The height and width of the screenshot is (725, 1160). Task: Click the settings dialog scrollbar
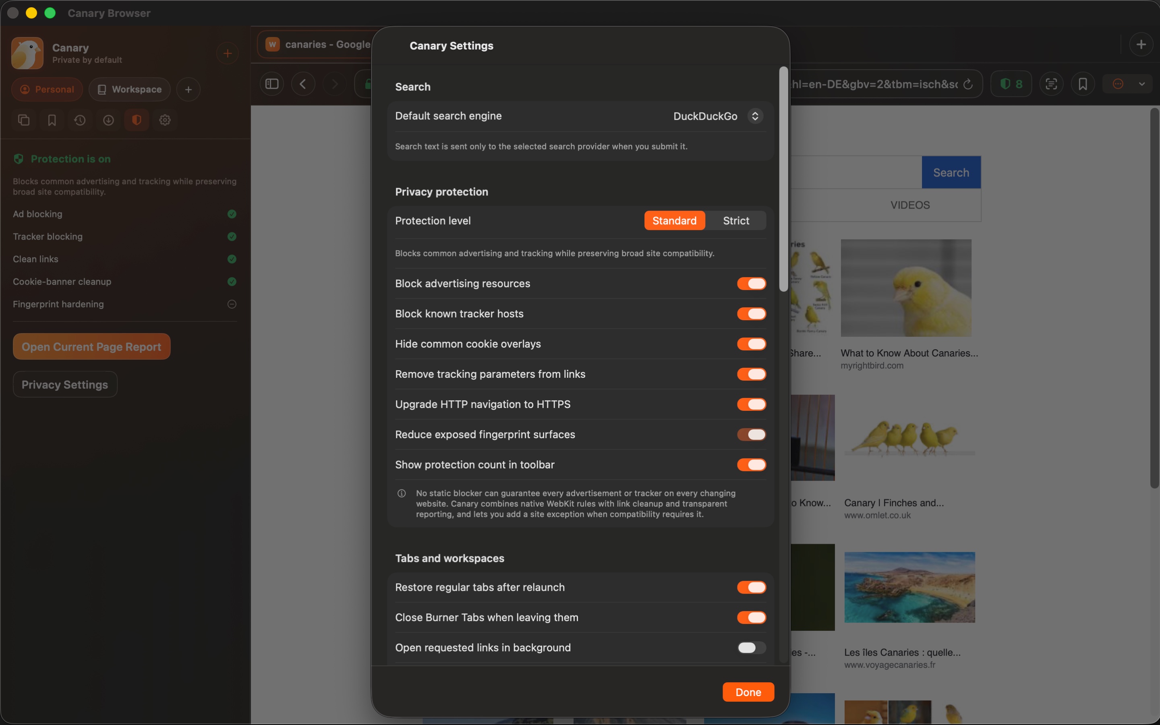tap(783, 179)
